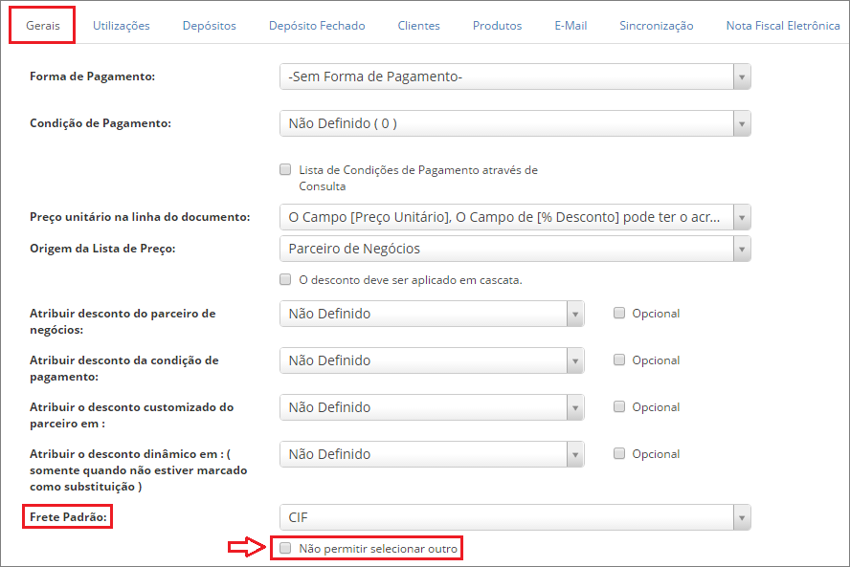Open desconto do parceiro de negócios dropdown

coord(432,314)
